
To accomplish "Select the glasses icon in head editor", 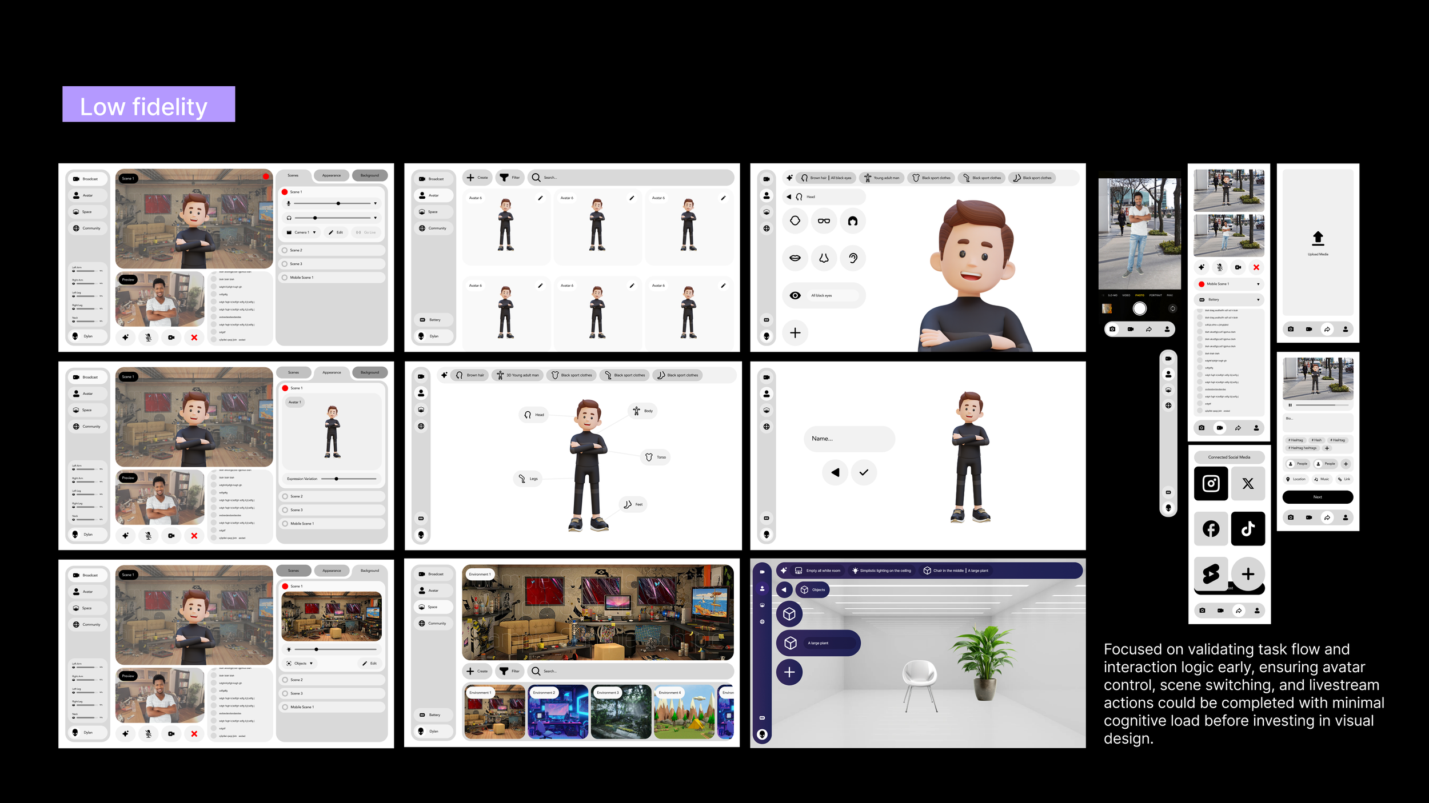I will [x=824, y=221].
